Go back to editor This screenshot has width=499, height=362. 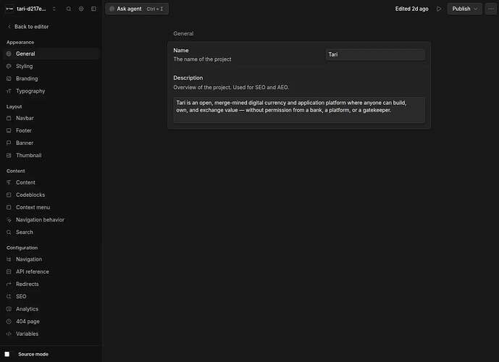point(28,27)
